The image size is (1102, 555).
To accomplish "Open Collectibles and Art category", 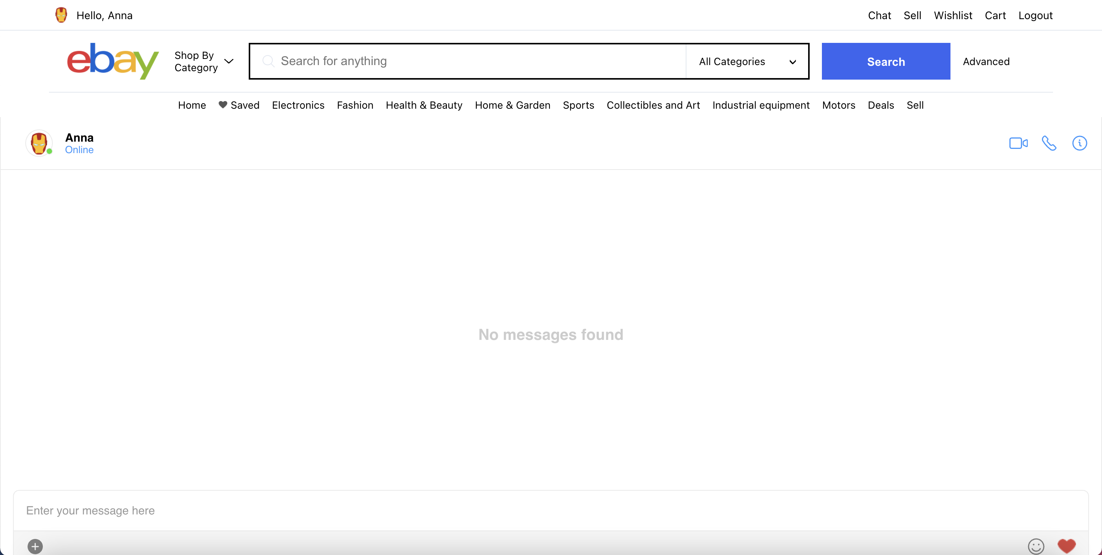I will (x=653, y=105).
